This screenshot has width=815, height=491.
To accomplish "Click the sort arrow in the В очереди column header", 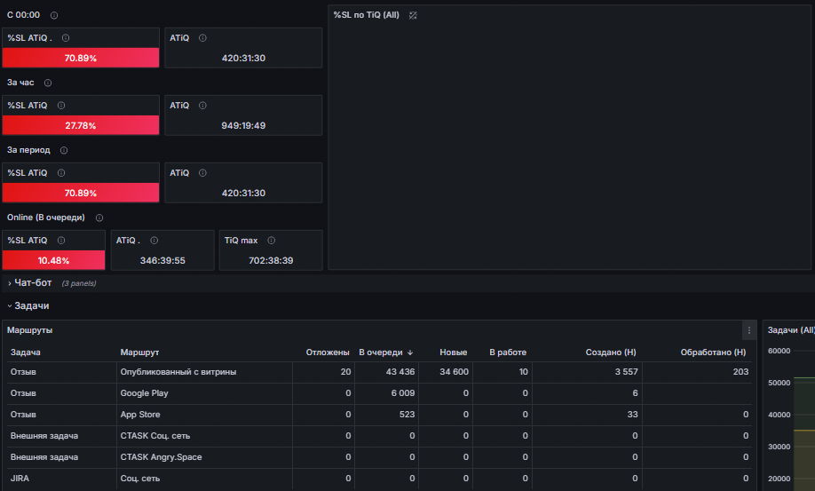I will pos(410,352).
